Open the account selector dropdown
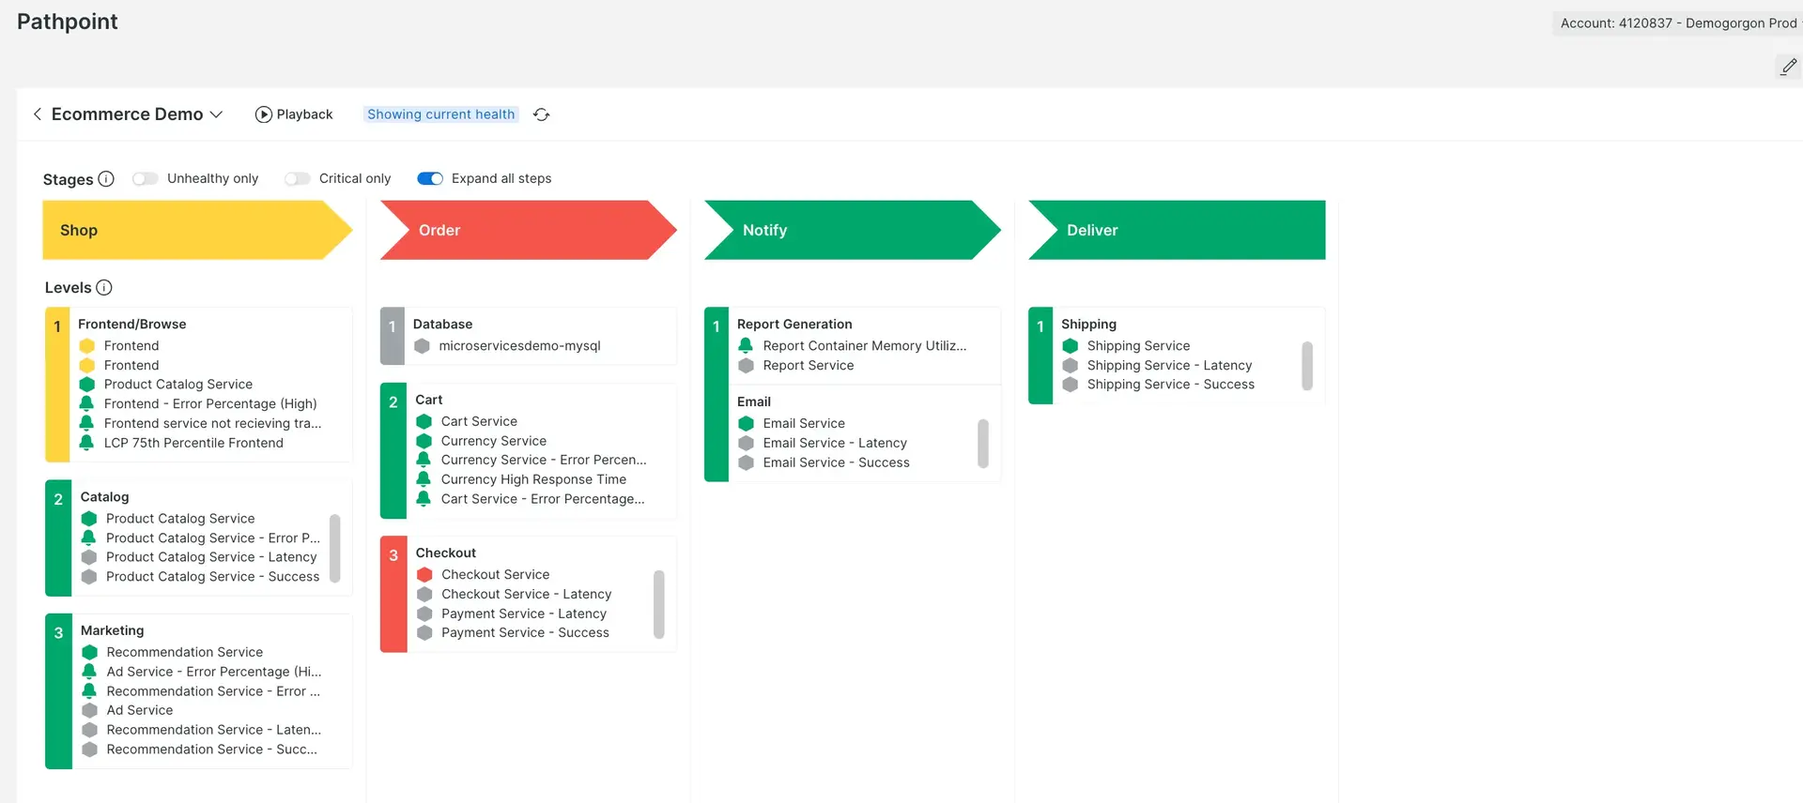This screenshot has height=803, width=1803. tap(1677, 23)
